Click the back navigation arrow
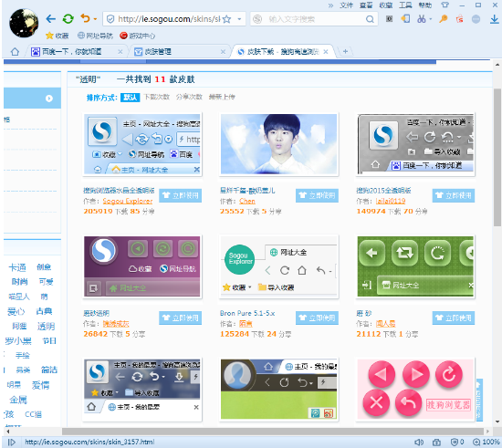 point(50,19)
